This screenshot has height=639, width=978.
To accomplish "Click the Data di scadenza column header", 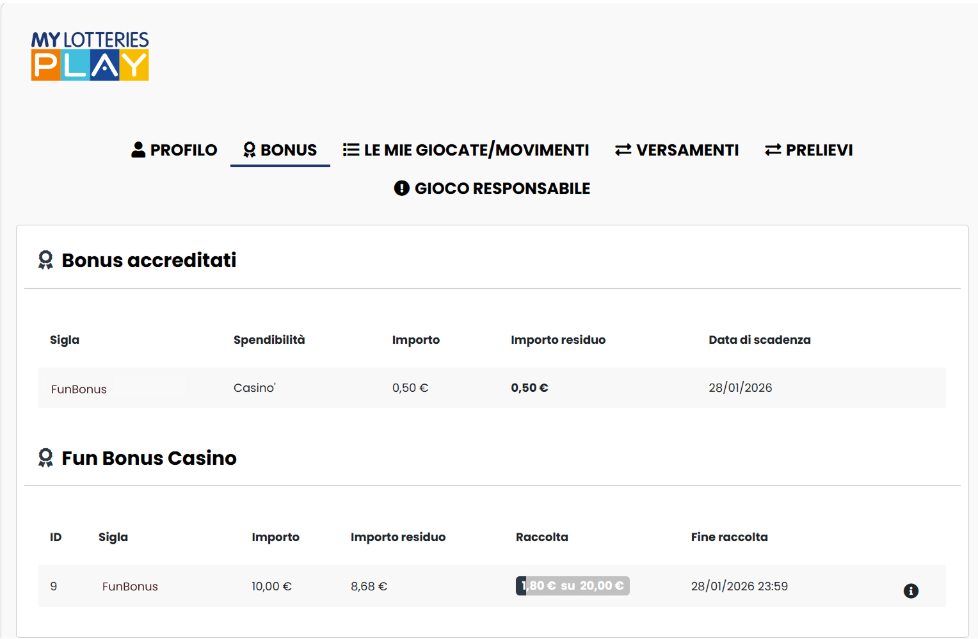I will point(760,340).
